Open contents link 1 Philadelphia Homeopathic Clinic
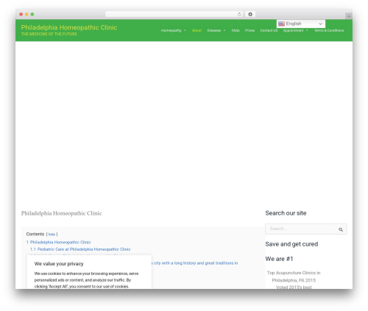This screenshot has height=311, width=368. [x=58, y=243]
